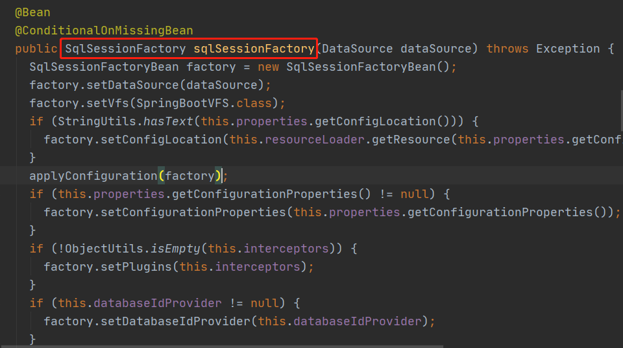
Task: Click the 'public' keyword
Action: [x=36, y=49]
